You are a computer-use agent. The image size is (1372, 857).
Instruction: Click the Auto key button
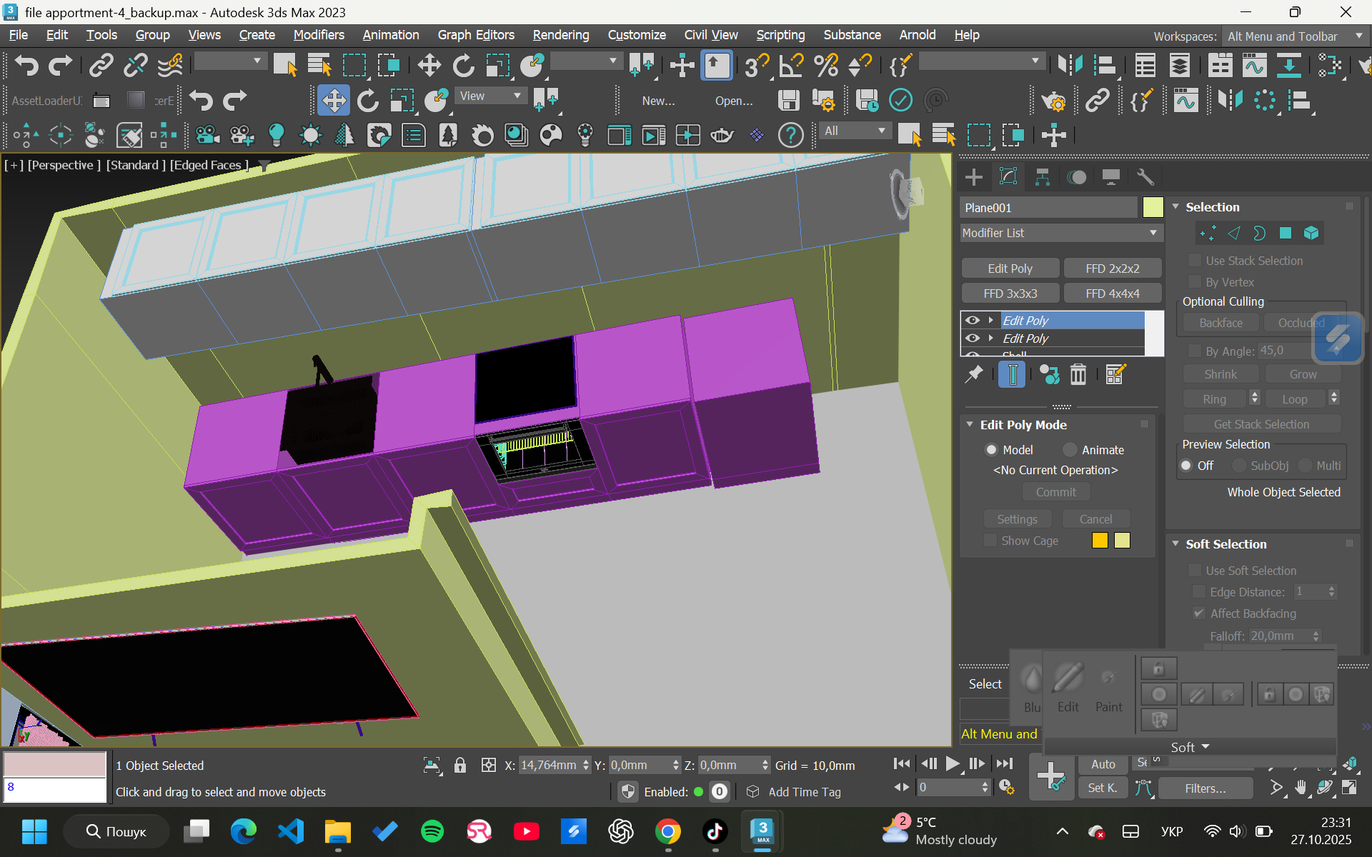pos(1103,764)
